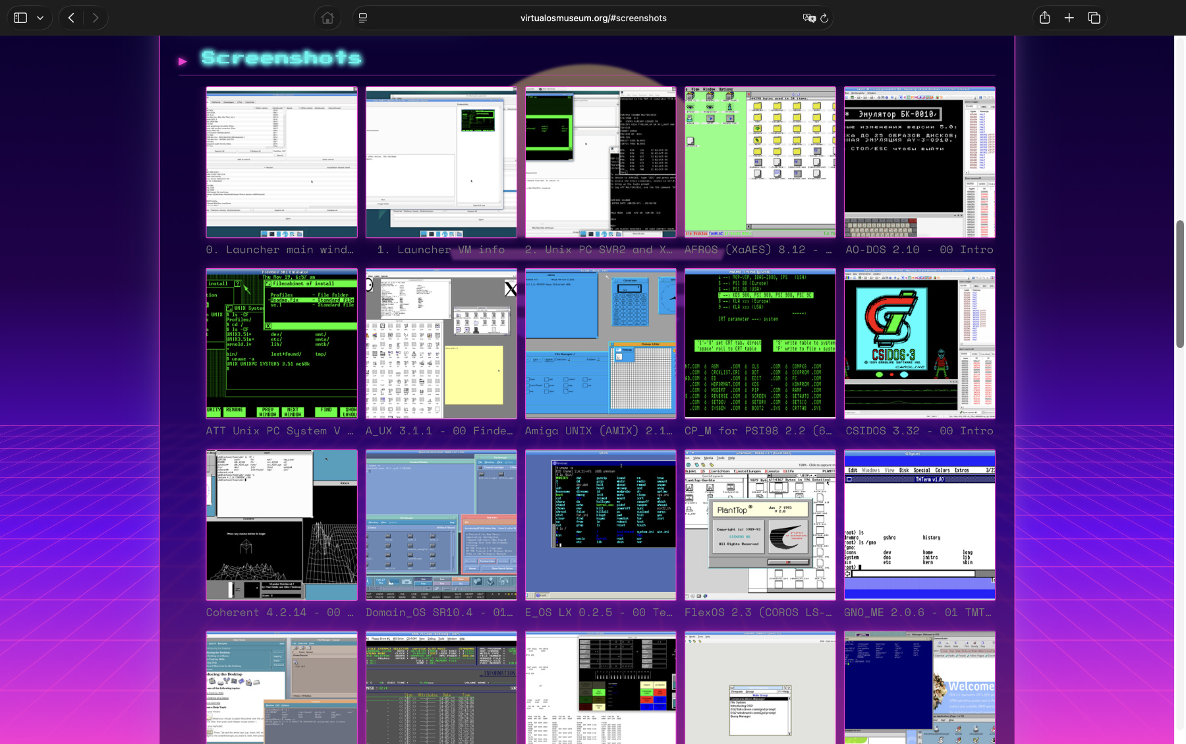Open the bottom-row thumbnail showing 'Welcome'
The image size is (1186, 744).
(920, 688)
